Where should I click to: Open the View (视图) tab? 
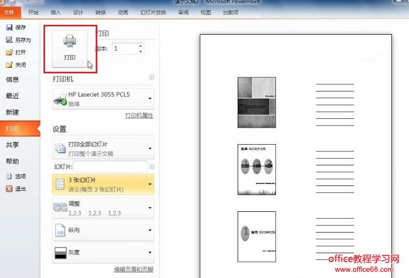coord(206,12)
